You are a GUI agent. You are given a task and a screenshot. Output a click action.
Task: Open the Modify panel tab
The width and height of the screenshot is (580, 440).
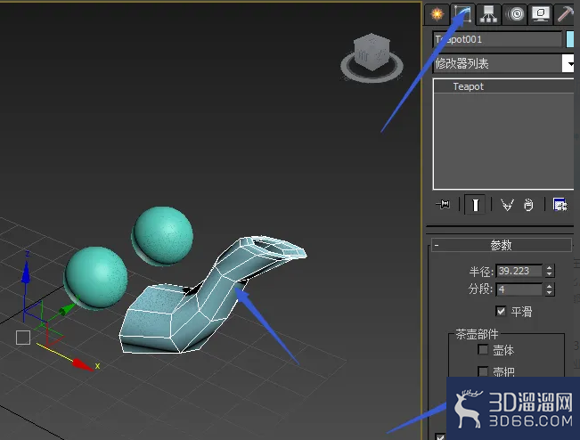pyautogui.click(x=462, y=14)
